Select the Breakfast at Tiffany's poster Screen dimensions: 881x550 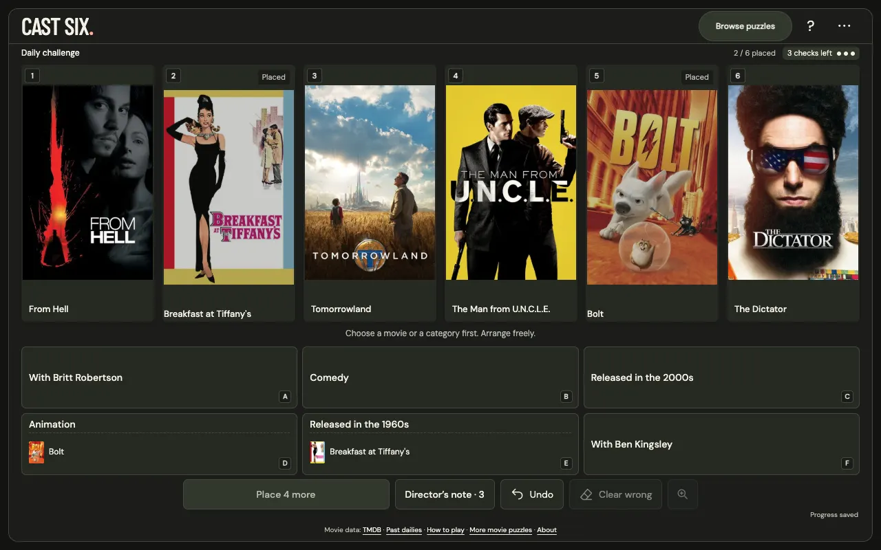point(229,187)
